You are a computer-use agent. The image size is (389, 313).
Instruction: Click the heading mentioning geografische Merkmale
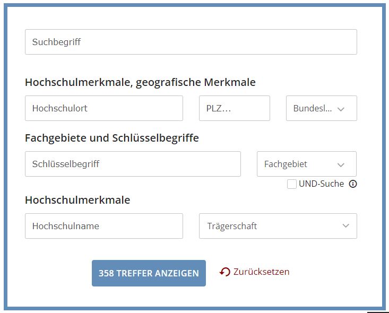[140, 82]
